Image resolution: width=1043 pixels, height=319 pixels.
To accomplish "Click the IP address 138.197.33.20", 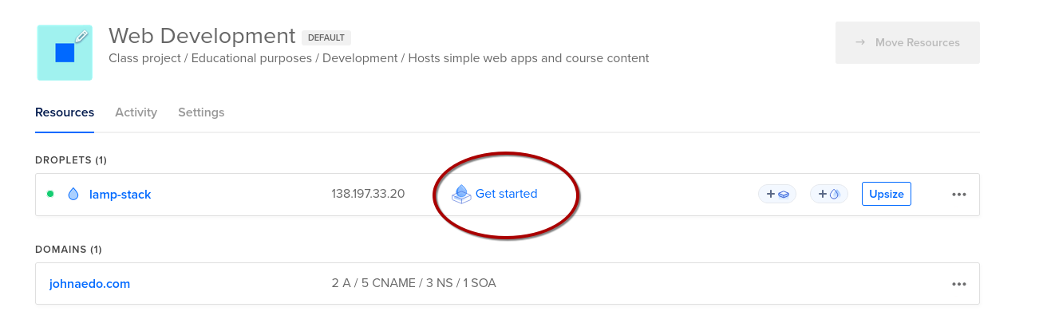I will tap(368, 194).
